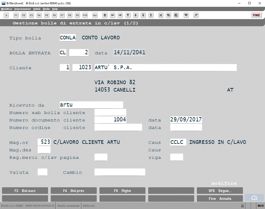This screenshot has width=265, height=209.
Task: Click the right arrow toolbar icon
Action: click(x=120, y=15)
